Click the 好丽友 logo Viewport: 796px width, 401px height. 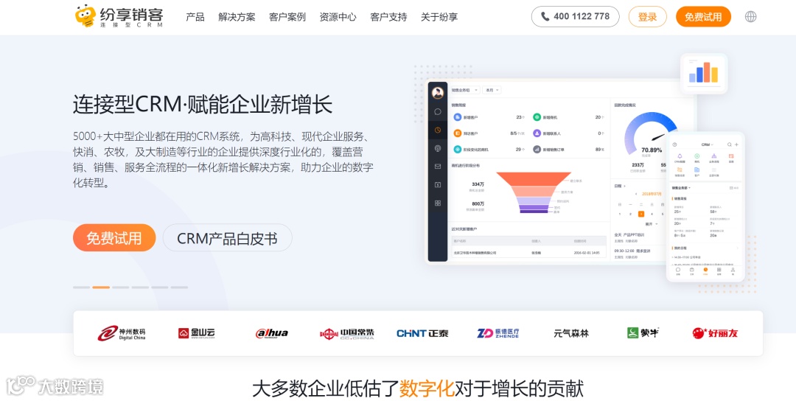(715, 333)
